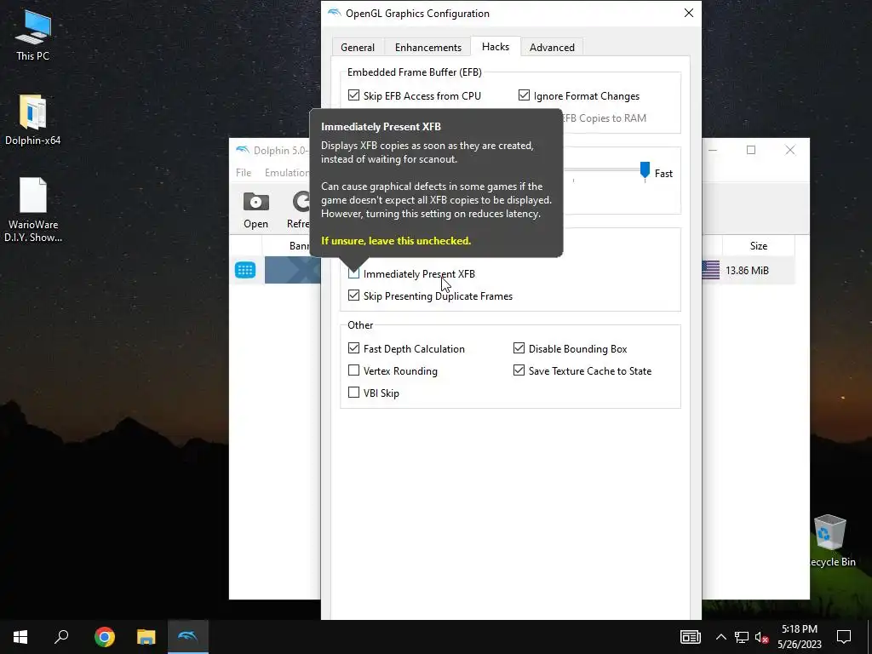The height and width of the screenshot is (654, 872).
Task: Close the OpenGL Graphics Configuration dialog
Action: coord(688,13)
